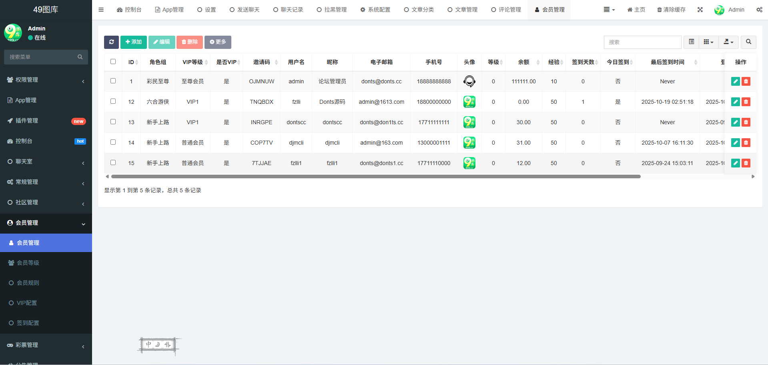Click the avatar thumbnail in djmcli row
This screenshot has width=768, height=365.
(x=469, y=143)
